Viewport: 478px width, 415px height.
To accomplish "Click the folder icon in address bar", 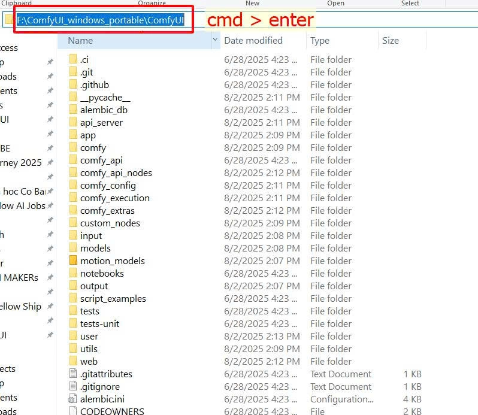I will (9, 20).
